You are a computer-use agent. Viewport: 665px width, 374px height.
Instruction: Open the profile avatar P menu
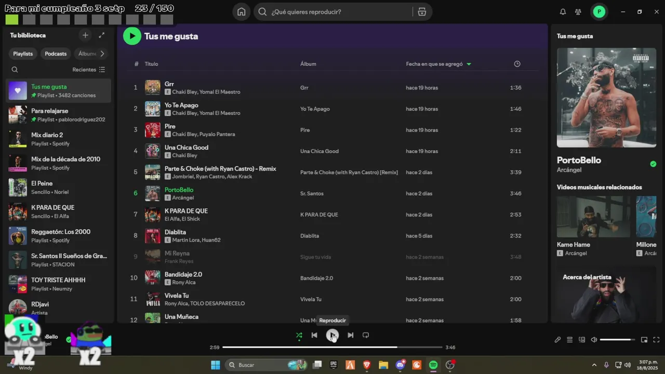pos(599,12)
